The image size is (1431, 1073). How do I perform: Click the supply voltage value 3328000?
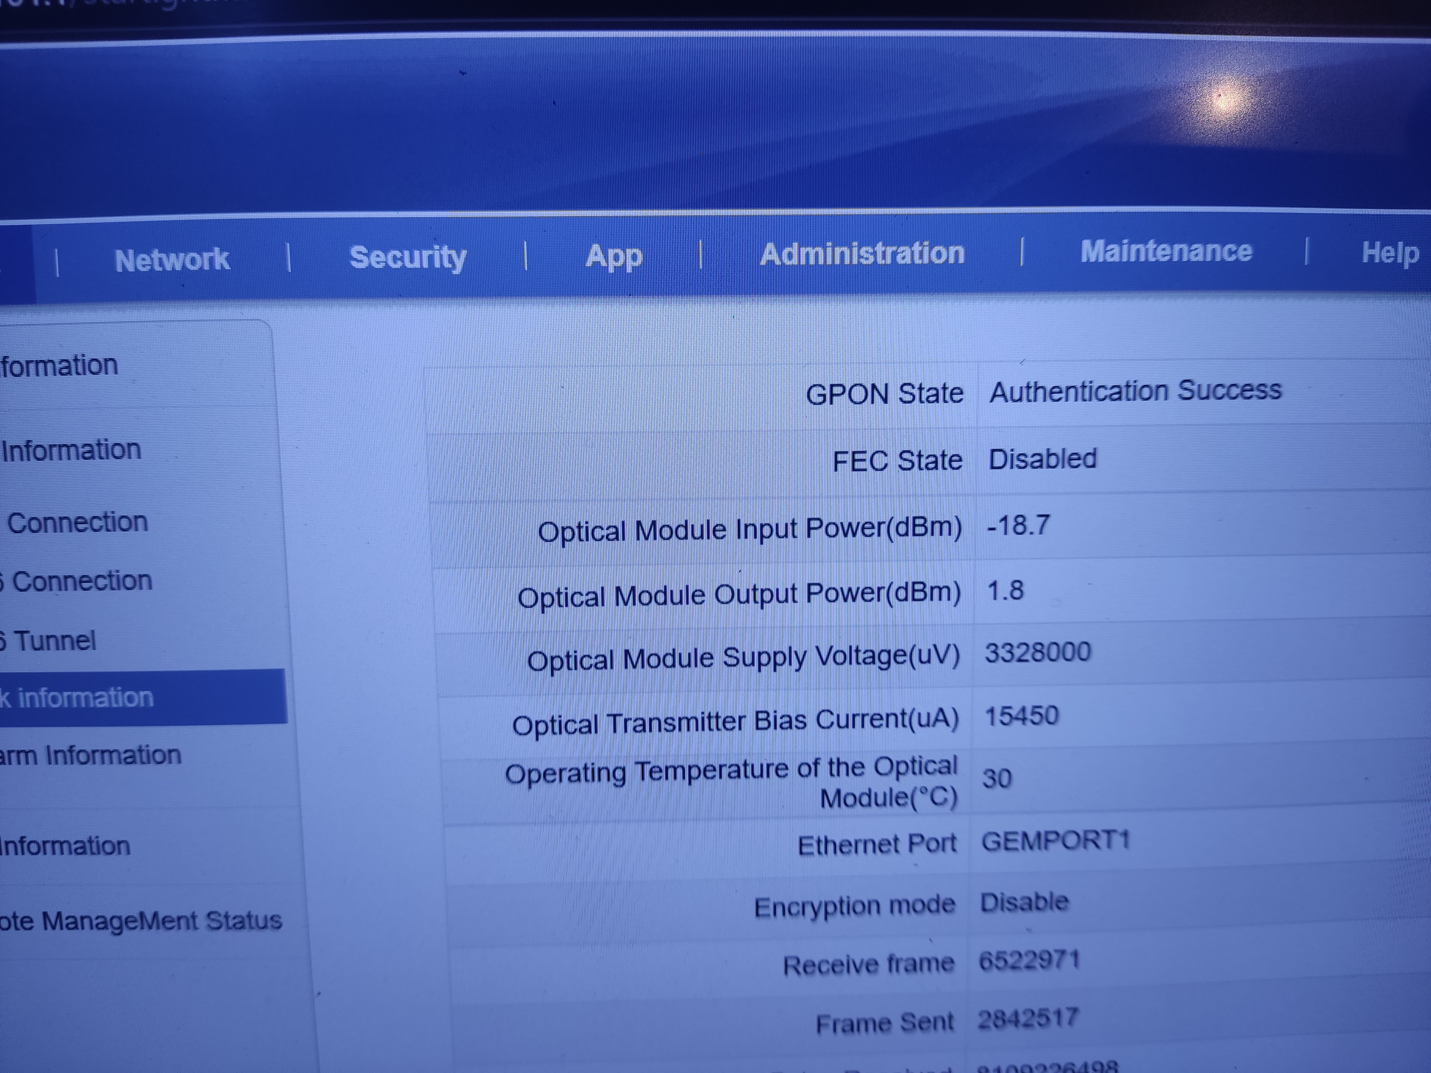click(x=1038, y=652)
